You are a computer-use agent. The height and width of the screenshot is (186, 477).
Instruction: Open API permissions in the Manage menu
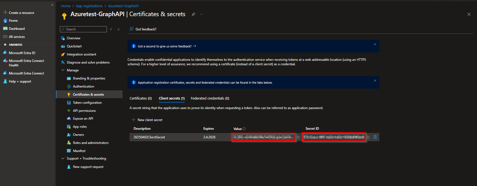[x=84, y=111]
